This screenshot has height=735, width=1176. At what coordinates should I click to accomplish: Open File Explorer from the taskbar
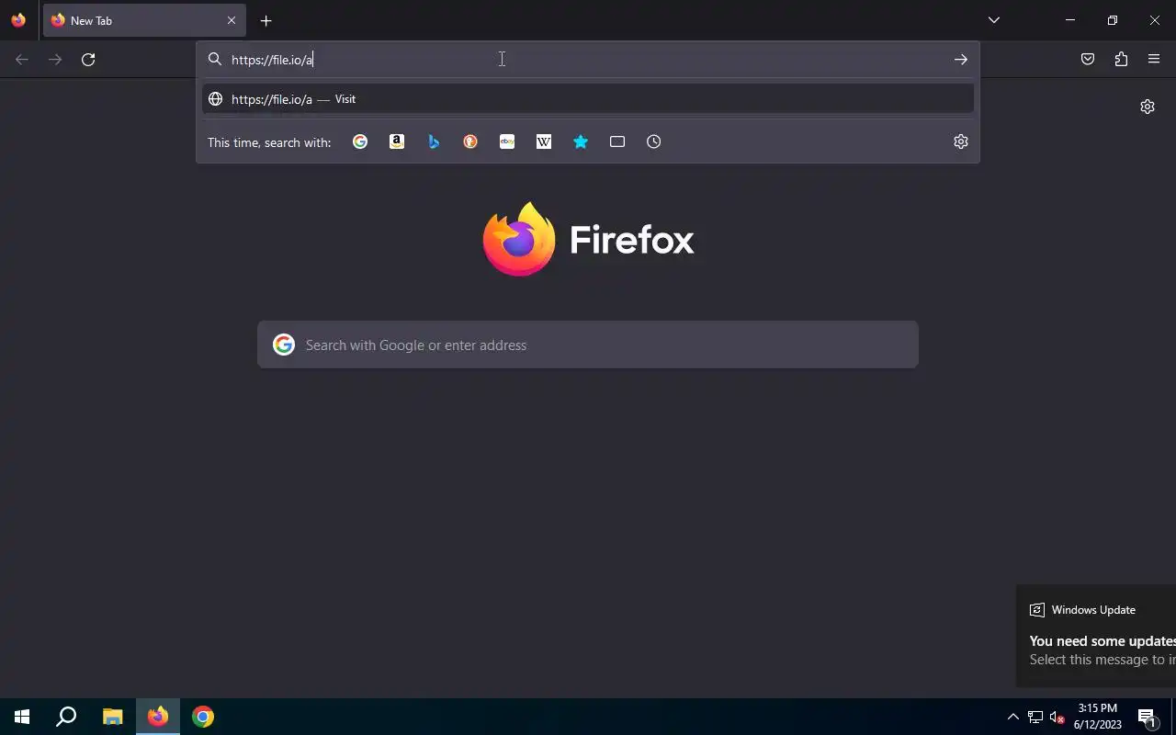pyautogui.click(x=112, y=717)
